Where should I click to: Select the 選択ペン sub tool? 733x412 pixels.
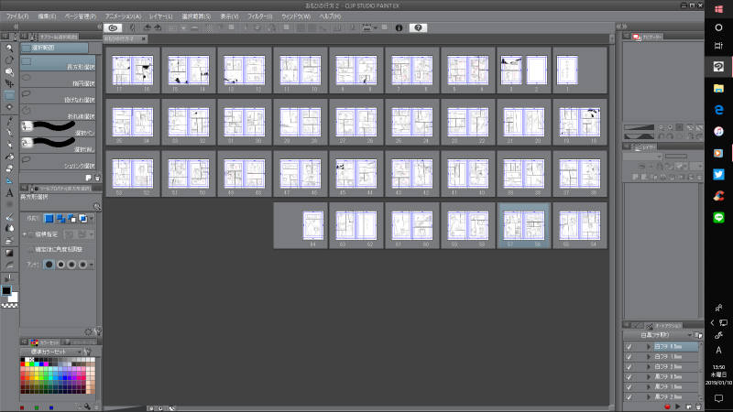coord(58,129)
